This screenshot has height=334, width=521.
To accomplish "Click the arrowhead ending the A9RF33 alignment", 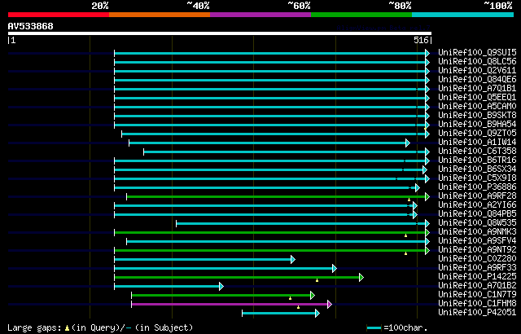I will click(x=335, y=268).
